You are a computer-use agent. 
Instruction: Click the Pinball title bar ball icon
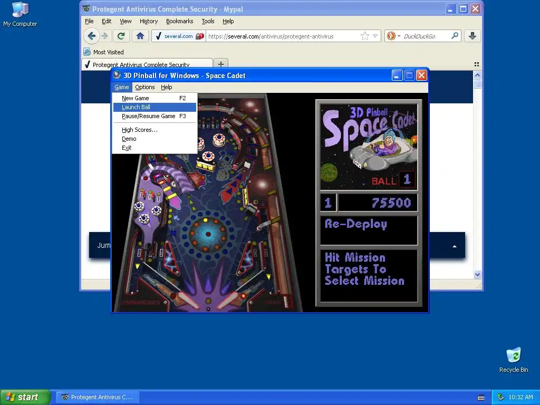pyautogui.click(x=117, y=75)
